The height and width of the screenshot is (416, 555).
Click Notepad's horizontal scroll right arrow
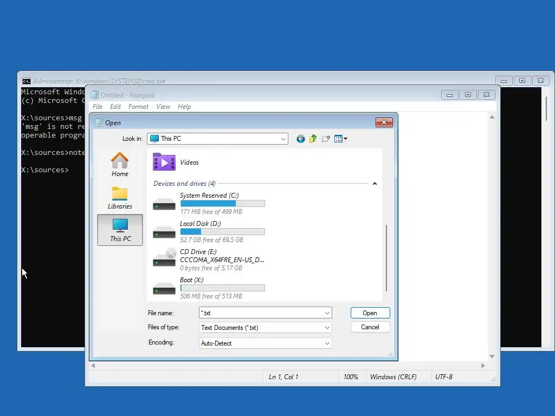coord(483,366)
